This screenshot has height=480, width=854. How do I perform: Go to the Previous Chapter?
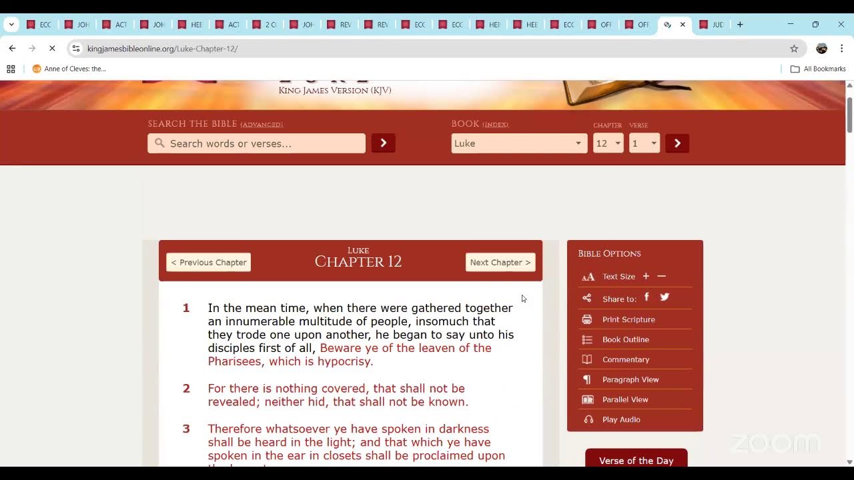coord(209,262)
